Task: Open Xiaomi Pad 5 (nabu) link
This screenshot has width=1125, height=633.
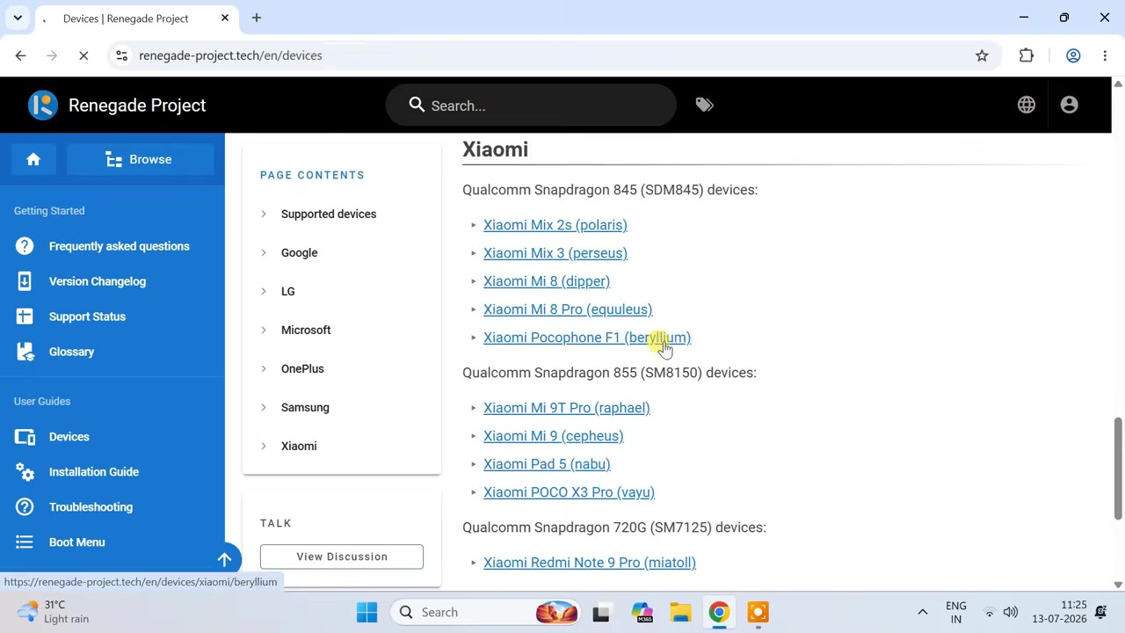Action: (x=547, y=464)
